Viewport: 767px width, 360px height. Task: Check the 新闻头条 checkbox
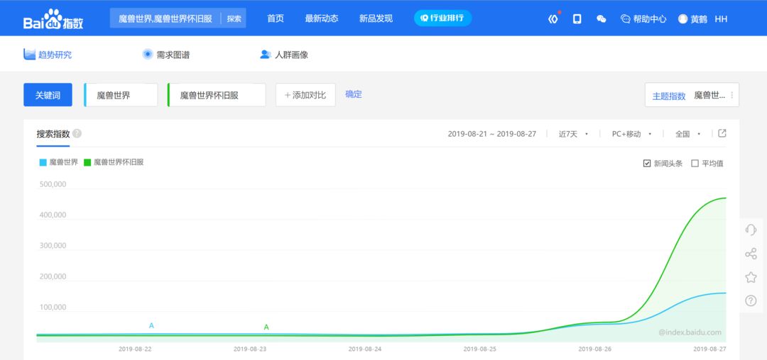click(647, 164)
